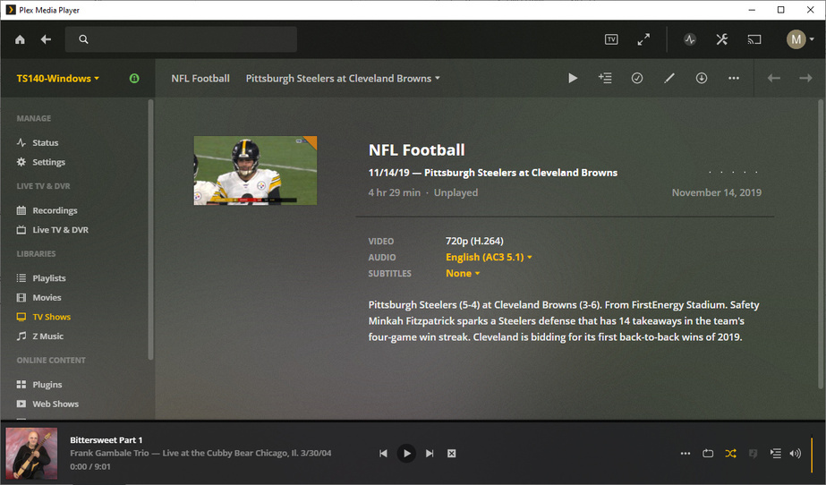The width and height of the screenshot is (826, 485).
Task: Focus the search input field
Action: pos(181,39)
